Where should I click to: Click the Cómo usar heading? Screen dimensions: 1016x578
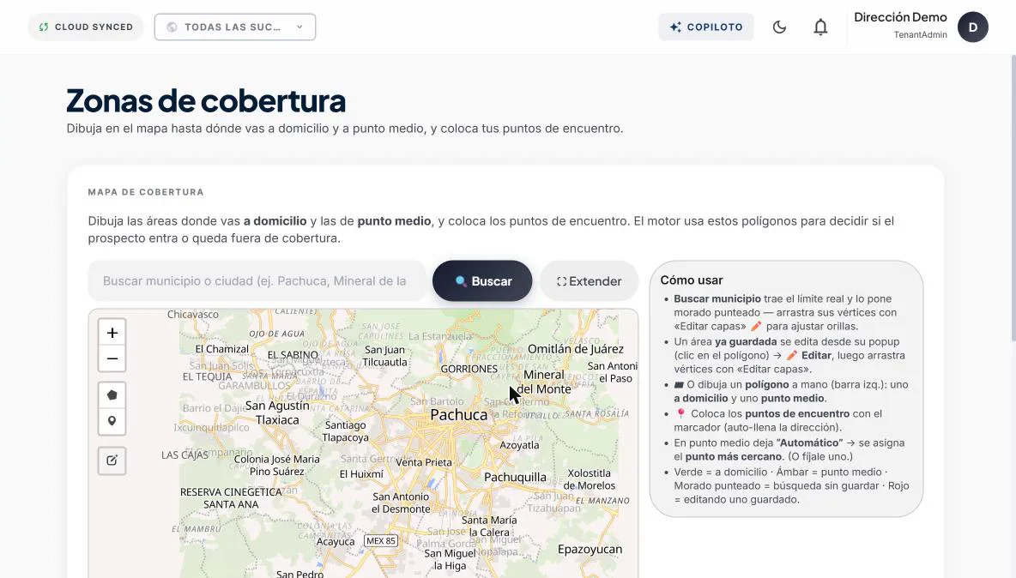click(x=692, y=280)
